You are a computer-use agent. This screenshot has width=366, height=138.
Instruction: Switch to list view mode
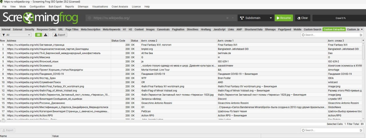[39, 35]
